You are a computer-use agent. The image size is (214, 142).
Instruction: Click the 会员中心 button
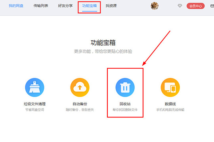196,6
